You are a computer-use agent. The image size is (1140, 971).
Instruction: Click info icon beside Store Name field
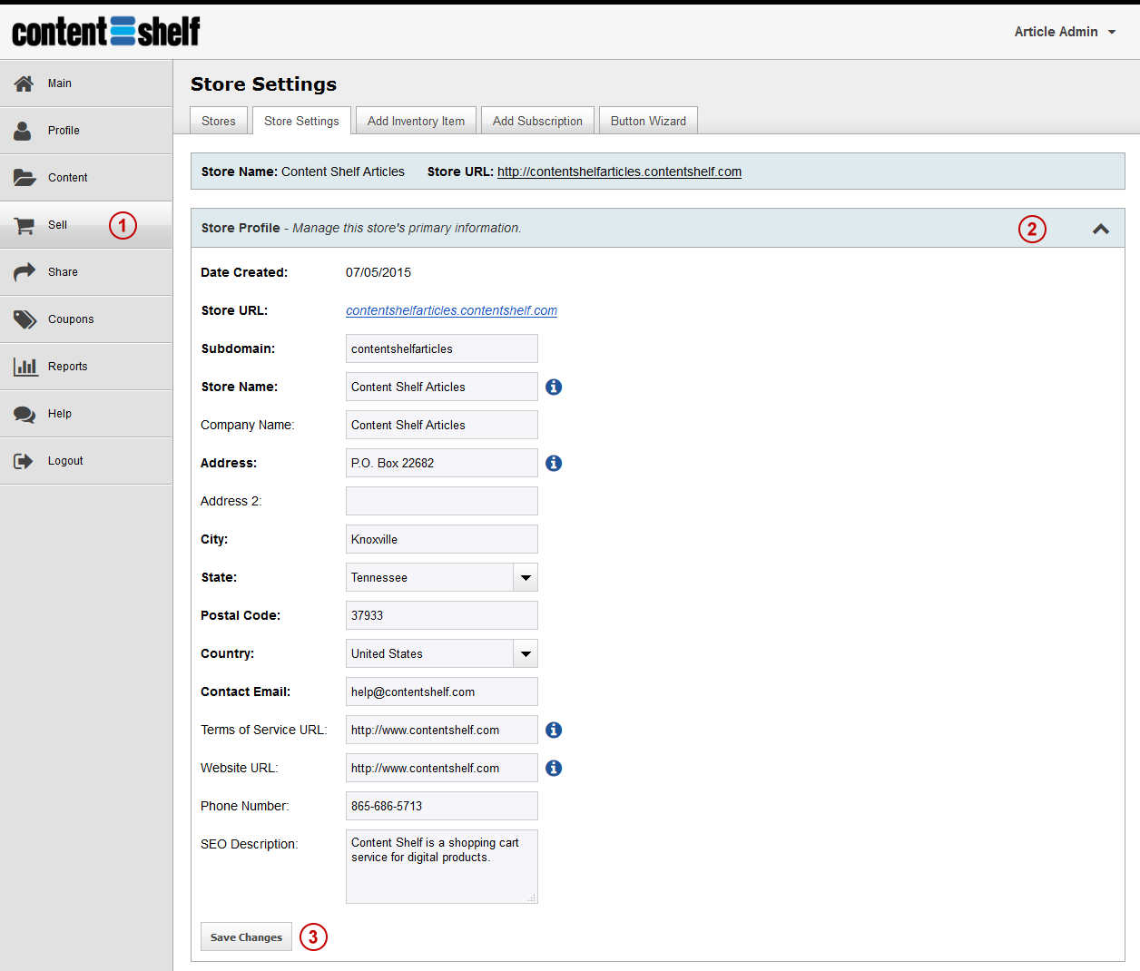tap(554, 387)
